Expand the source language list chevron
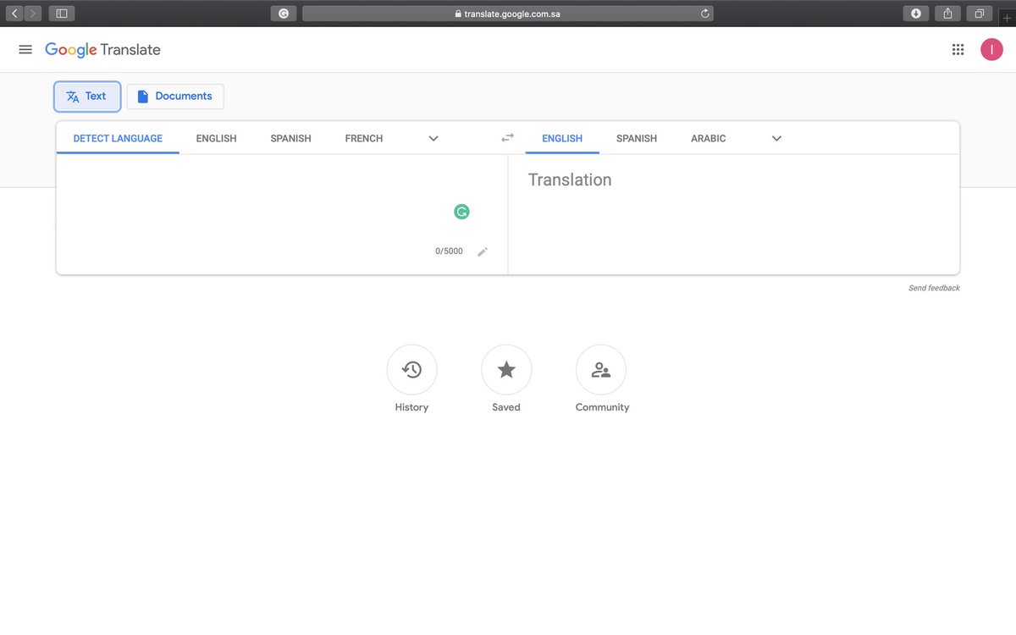The height and width of the screenshot is (635, 1016). [x=433, y=138]
